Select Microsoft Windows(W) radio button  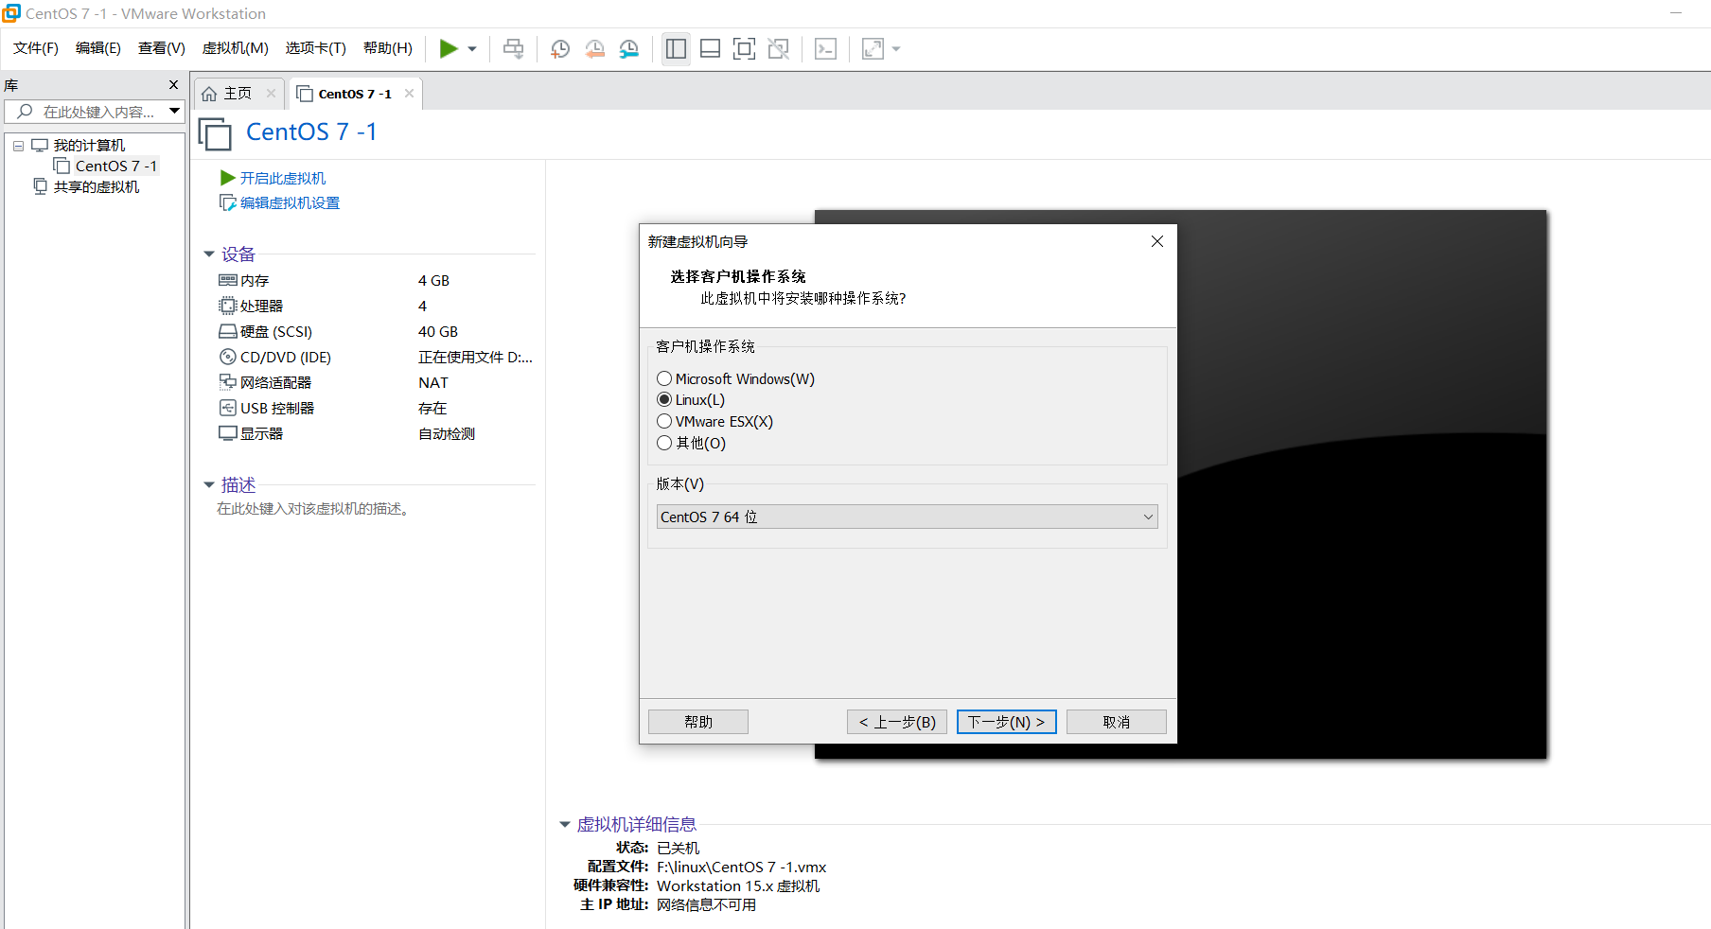point(664,378)
